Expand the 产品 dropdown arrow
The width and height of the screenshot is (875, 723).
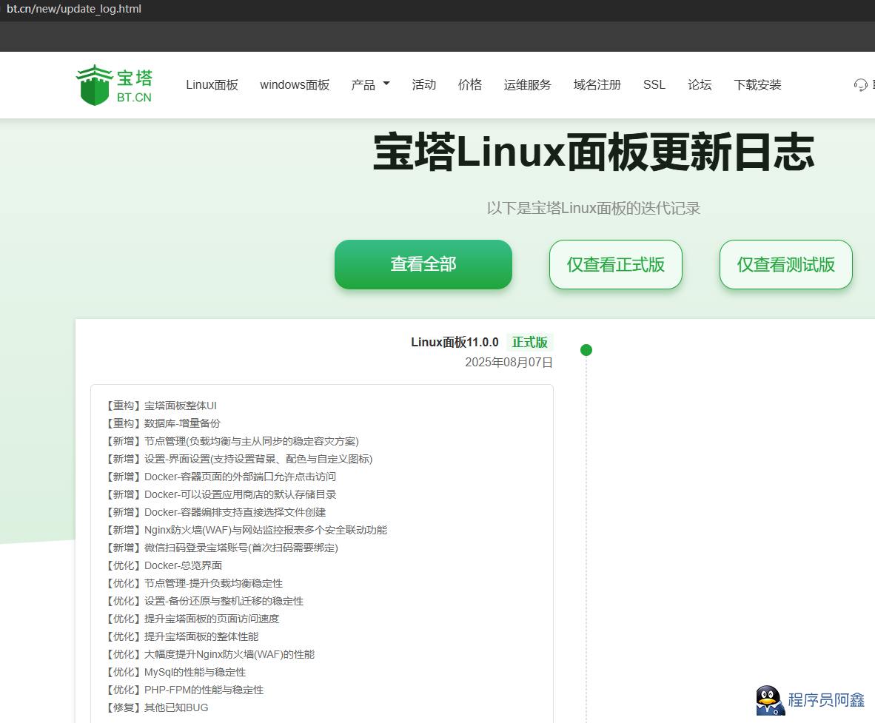coord(386,84)
